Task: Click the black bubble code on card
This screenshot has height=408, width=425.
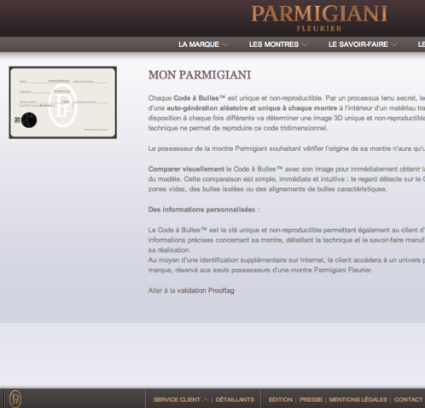Action: (x=29, y=119)
